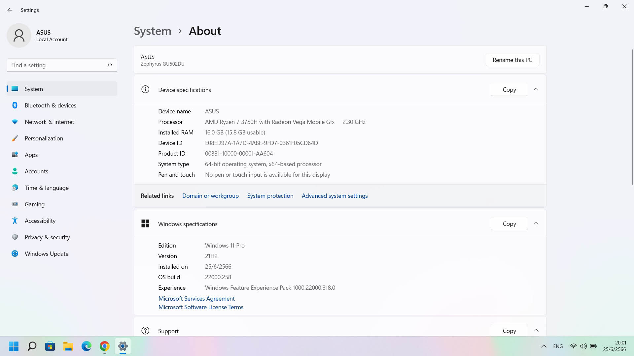Viewport: 634px width, 356px height.
Task: Click the Product ID value 00331-10000-00001-AA604
Action: coord(239,153)
